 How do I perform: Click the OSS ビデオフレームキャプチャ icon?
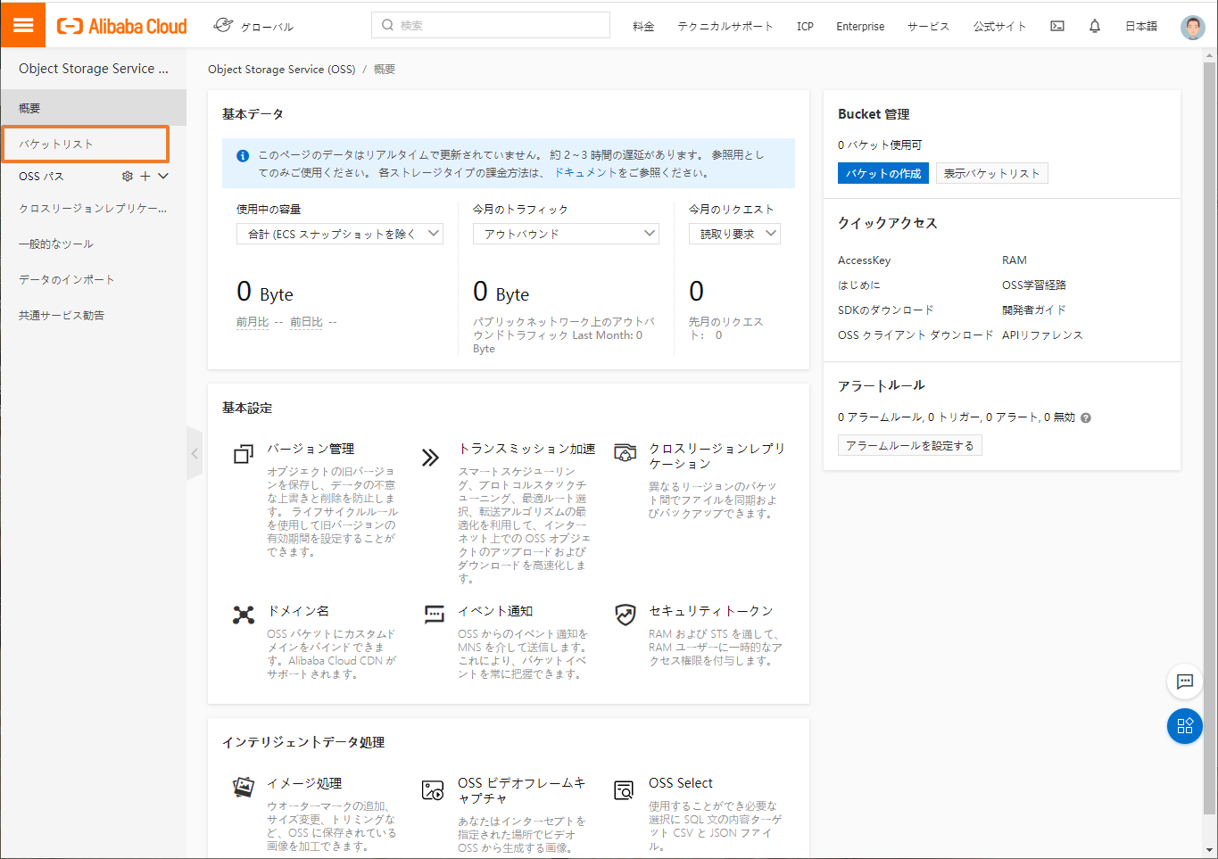[433, 790]
